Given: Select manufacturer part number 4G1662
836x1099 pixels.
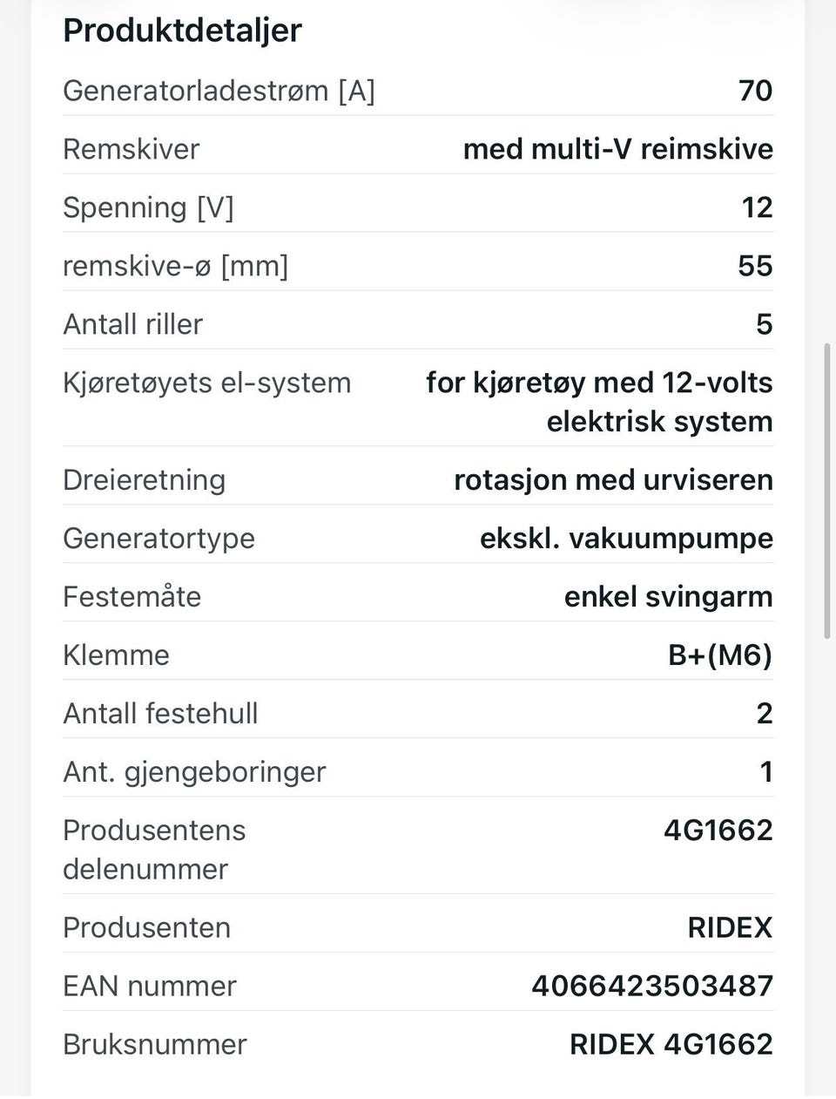Looking at the screenshot, I should tap(718, 831).
